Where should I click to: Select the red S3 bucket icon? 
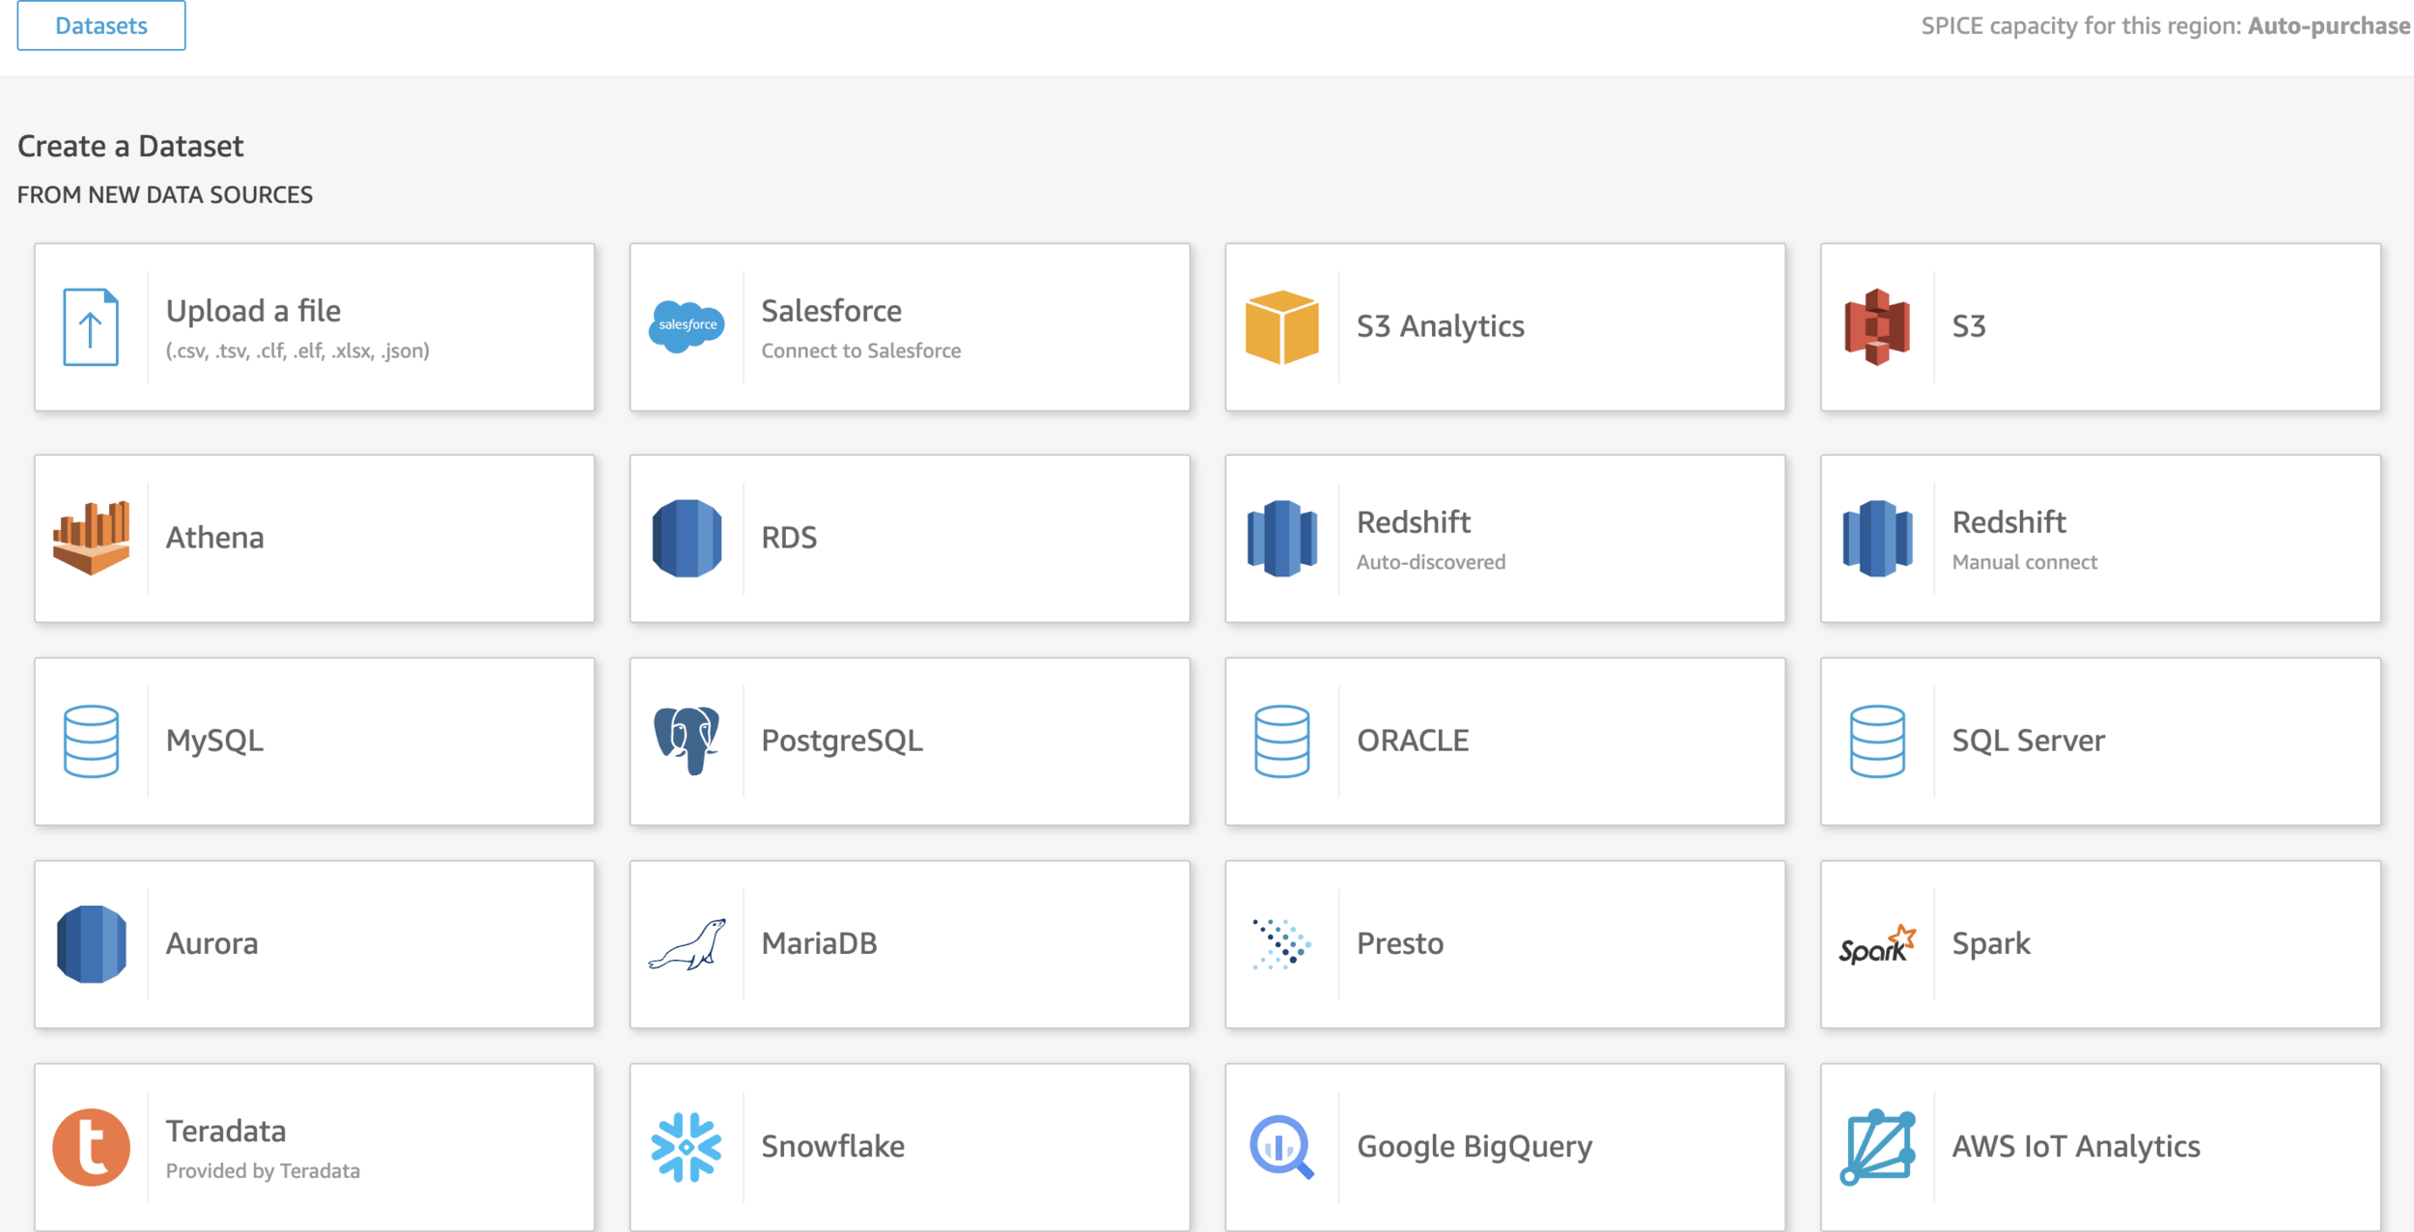pyautogui.click(x=1876, y=326)
